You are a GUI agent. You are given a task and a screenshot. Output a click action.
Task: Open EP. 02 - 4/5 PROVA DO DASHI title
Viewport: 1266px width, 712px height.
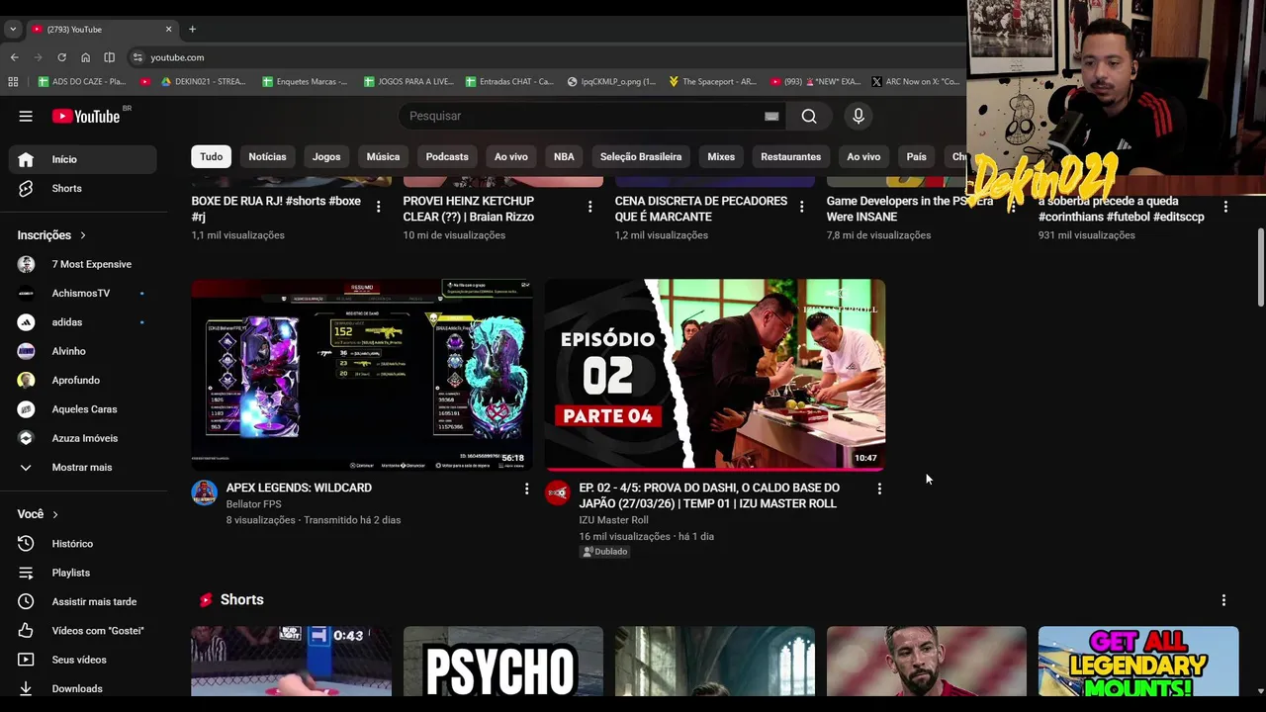click(709, 495)
